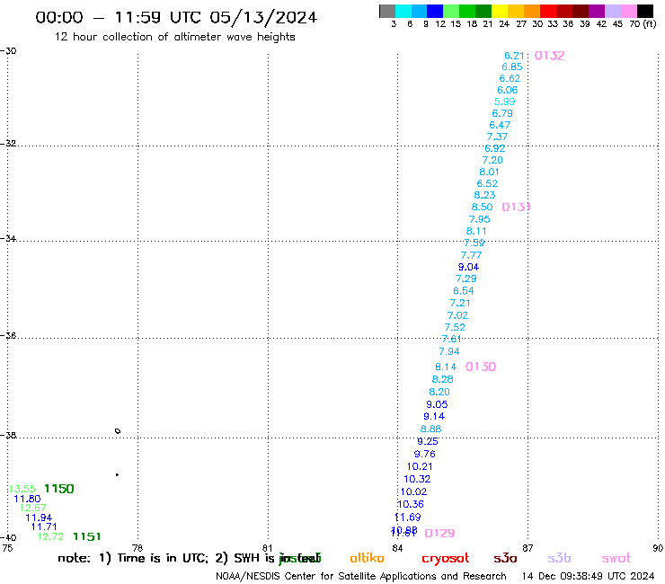Click the wave height value '7.95'

(479, 219)
